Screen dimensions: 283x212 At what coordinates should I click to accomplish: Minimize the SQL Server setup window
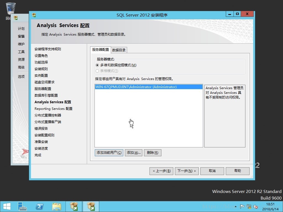coord(230,14)
